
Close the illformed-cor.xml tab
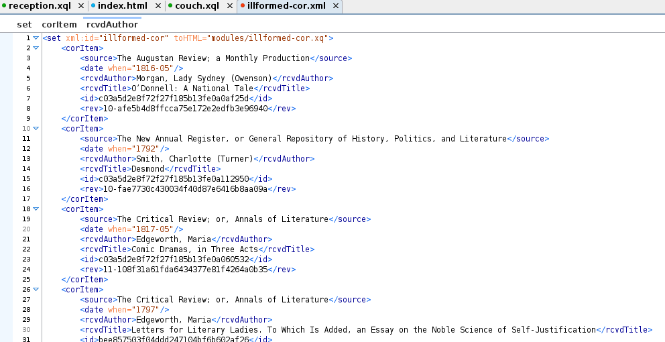(x=335, y=6)
